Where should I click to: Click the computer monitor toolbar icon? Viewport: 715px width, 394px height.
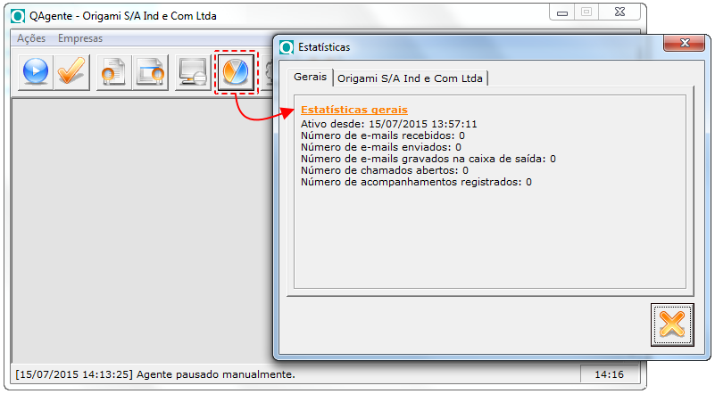coord(193,72)
